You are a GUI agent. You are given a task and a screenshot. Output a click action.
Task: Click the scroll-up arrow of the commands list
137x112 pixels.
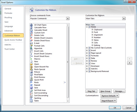pos(68,25)
